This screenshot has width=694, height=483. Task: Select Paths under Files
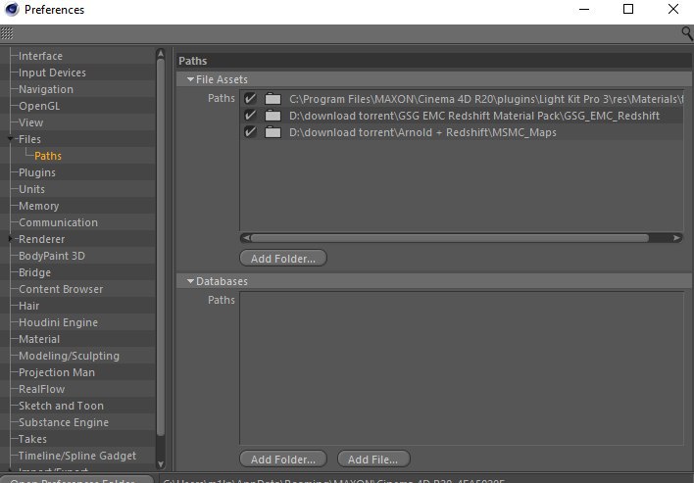[x=48, y=156]
